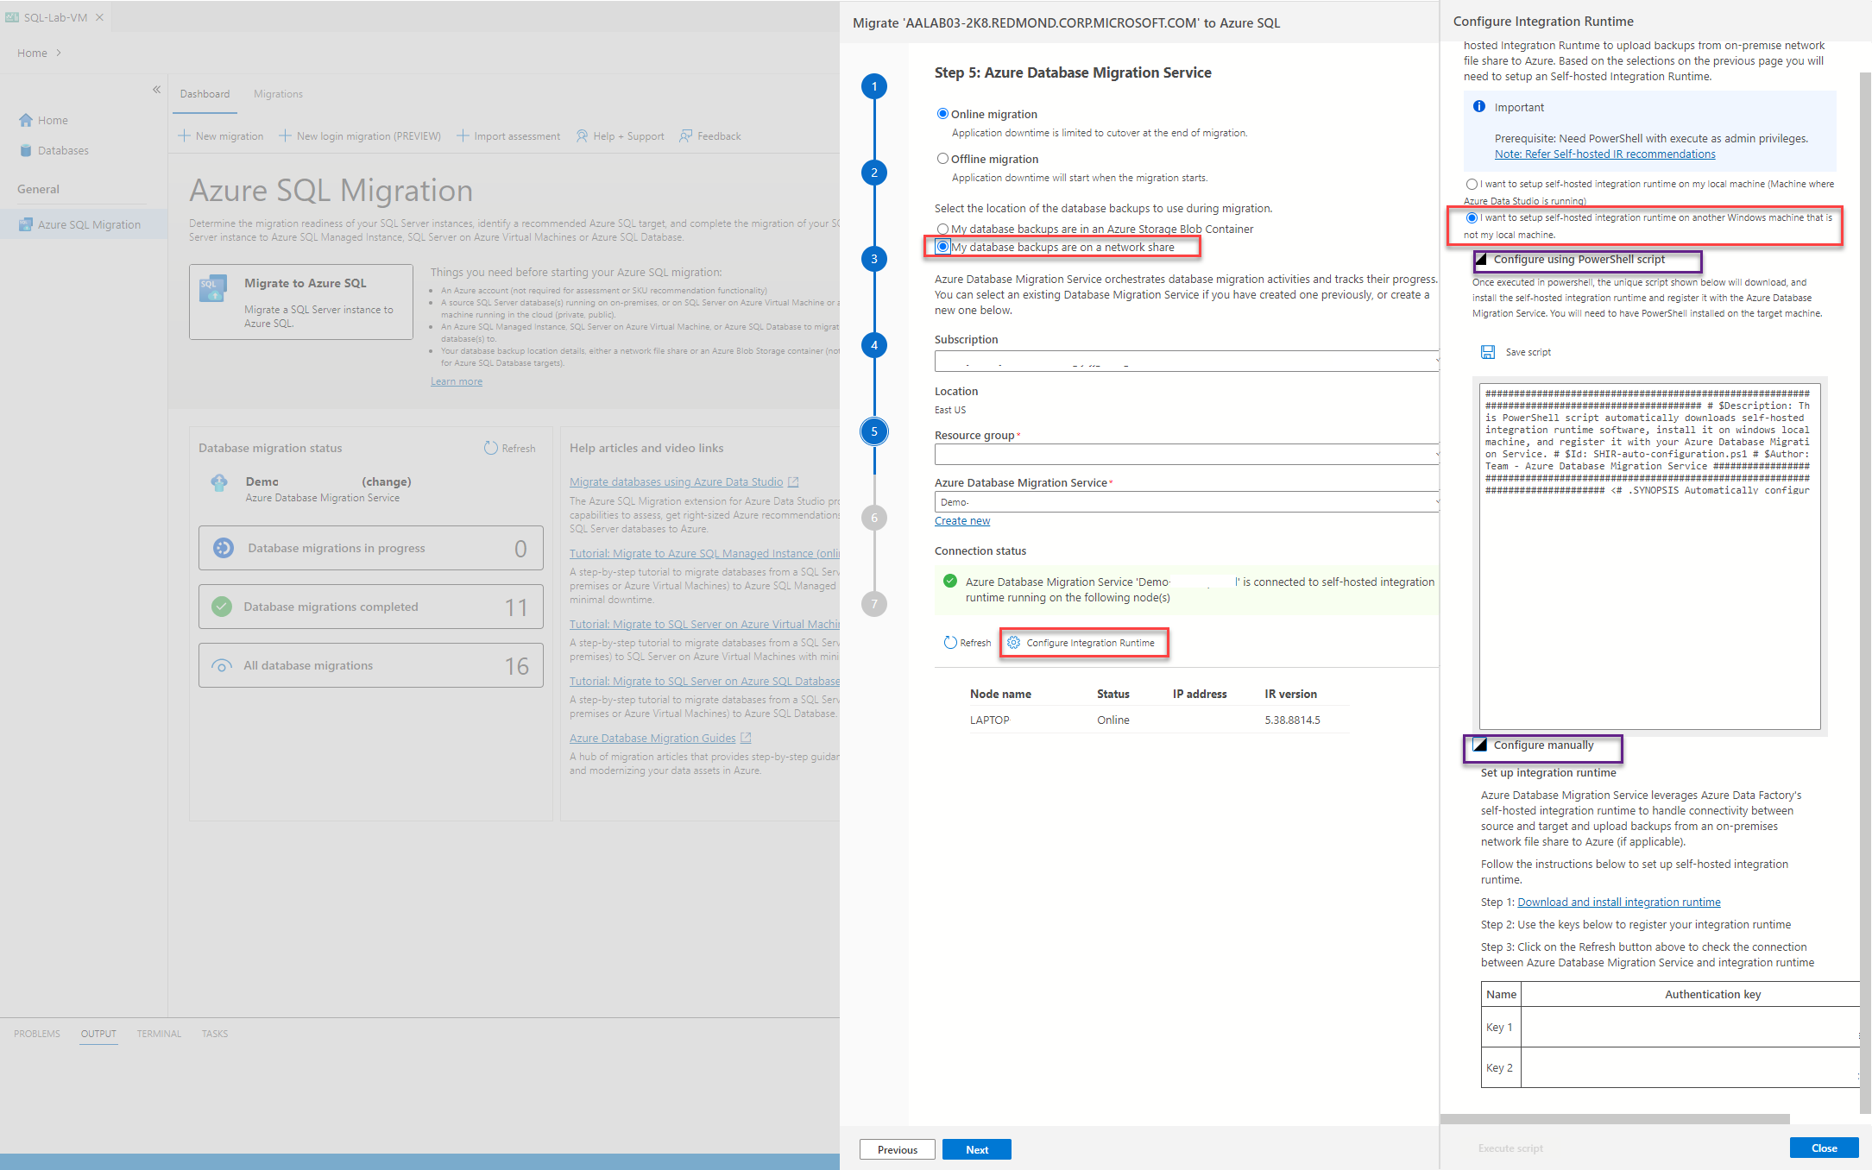This screenshot has height=1170, width=1872.
Task: Click Refresh icon under Connection status
Action: pos(950,643)
